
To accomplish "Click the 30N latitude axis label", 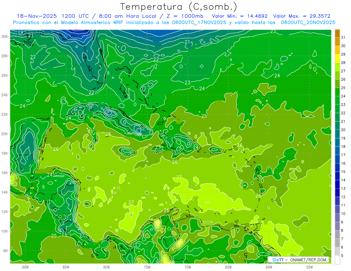I will (x=5, y=37).
